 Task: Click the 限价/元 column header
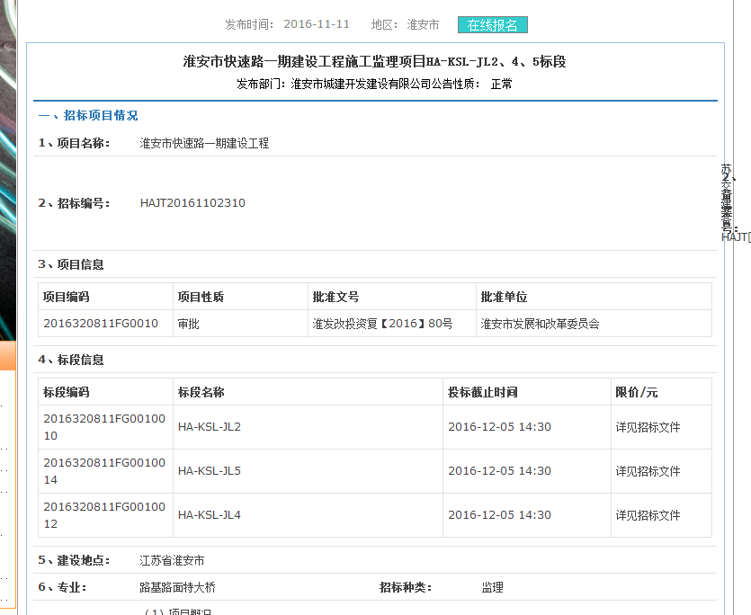(637, 393)
